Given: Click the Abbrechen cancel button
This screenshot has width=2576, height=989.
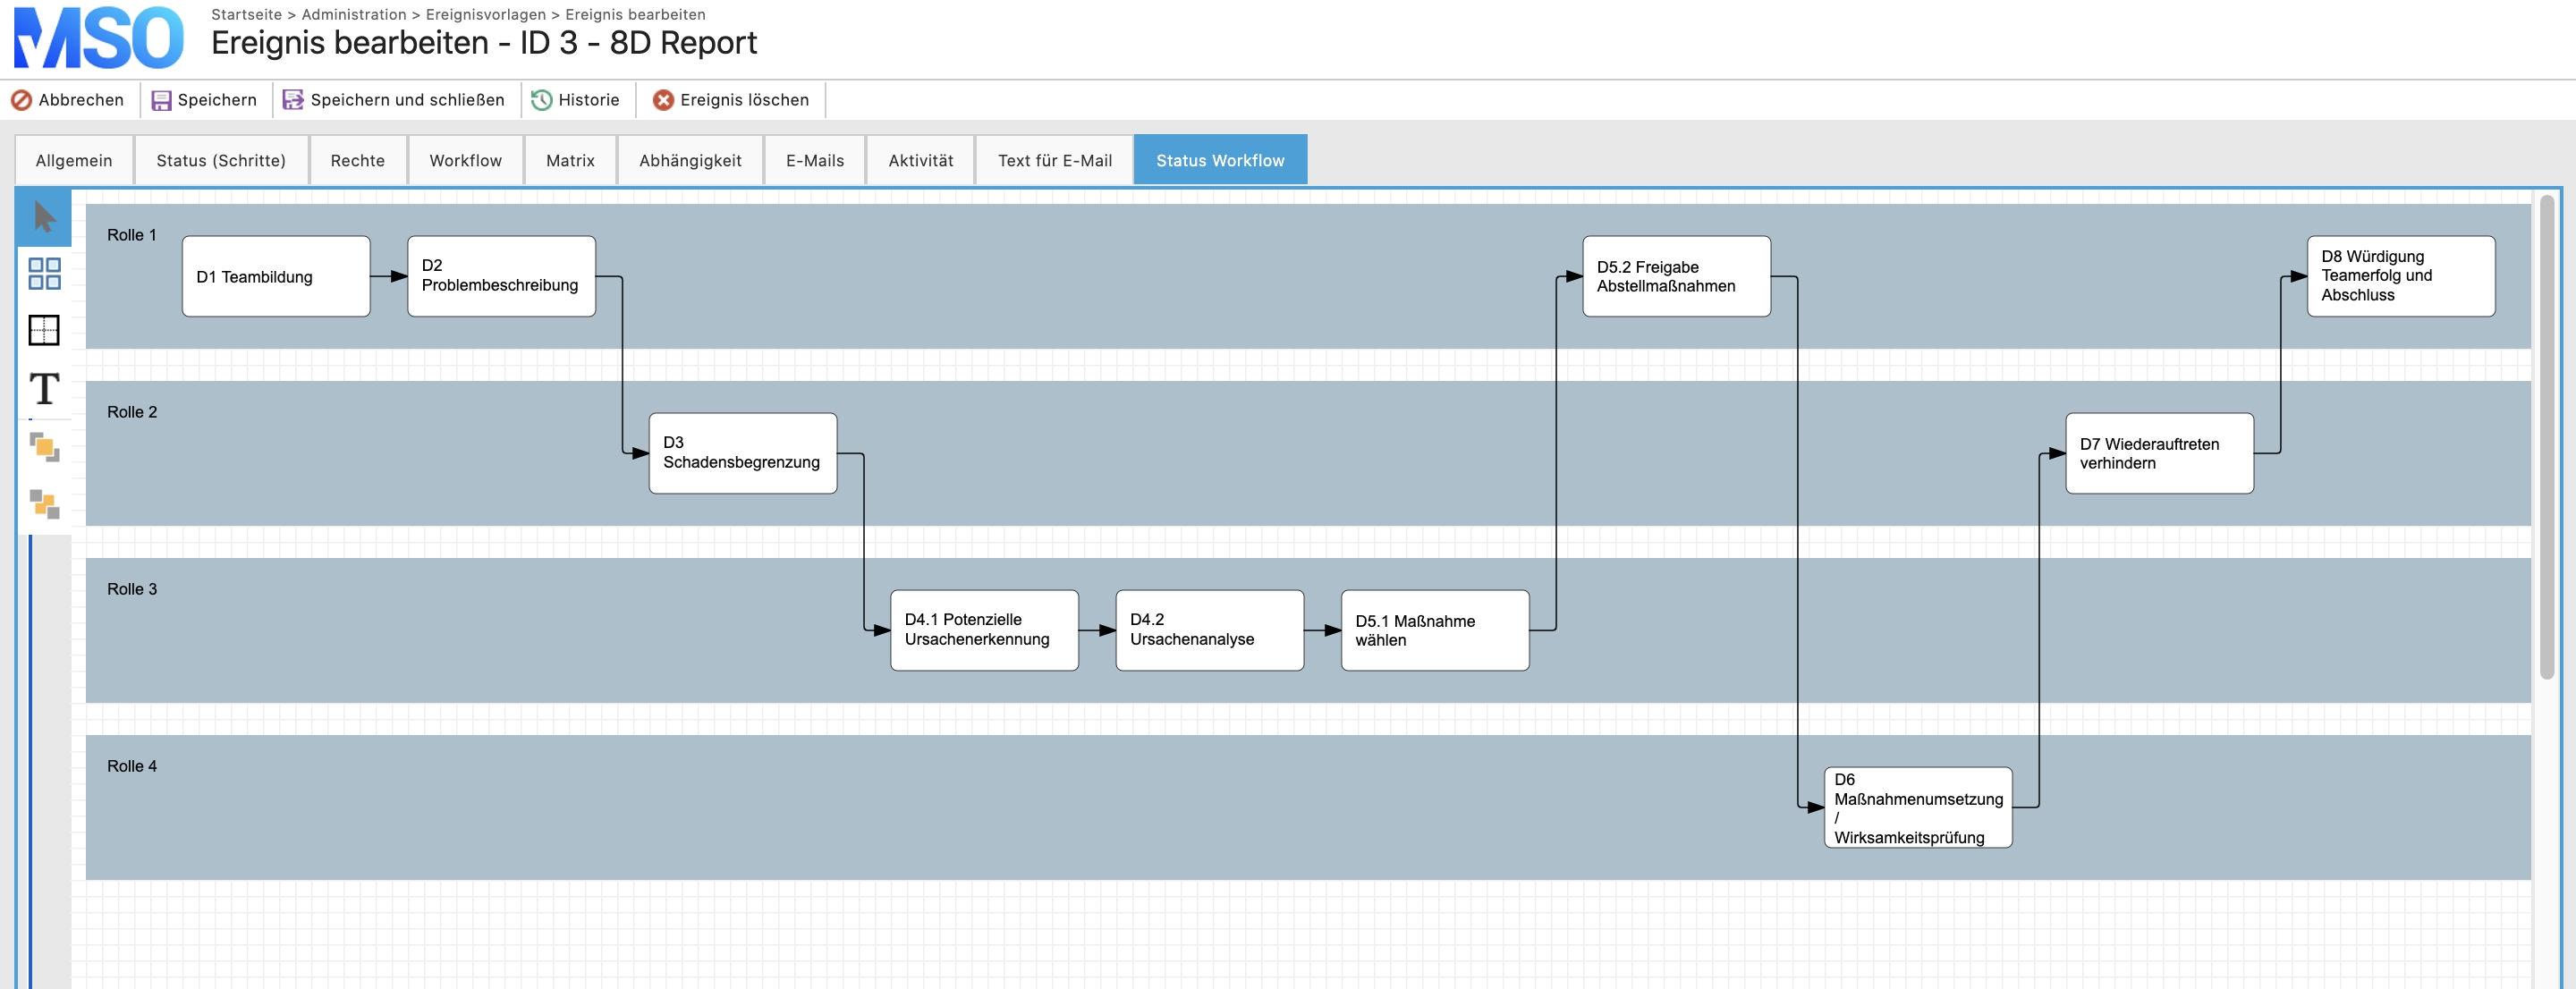Looking at the screenshot, I should pos(67,100).
